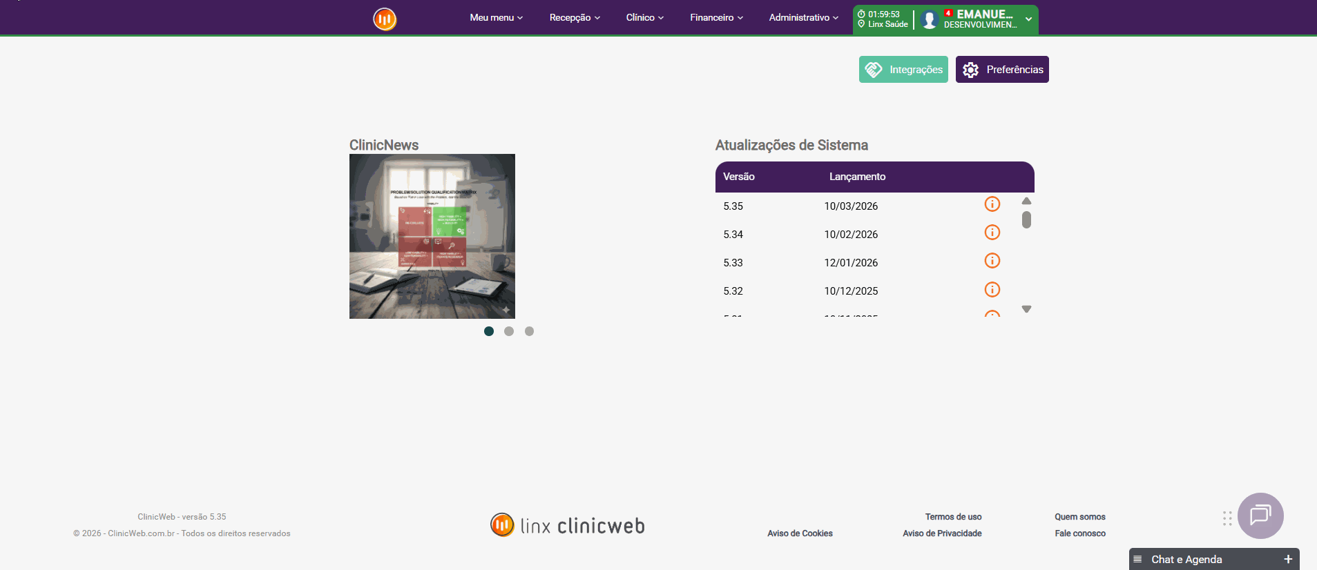1317x570 pixels.
Task: Open Aviso de Cookies link
Action: pos(800,533)
